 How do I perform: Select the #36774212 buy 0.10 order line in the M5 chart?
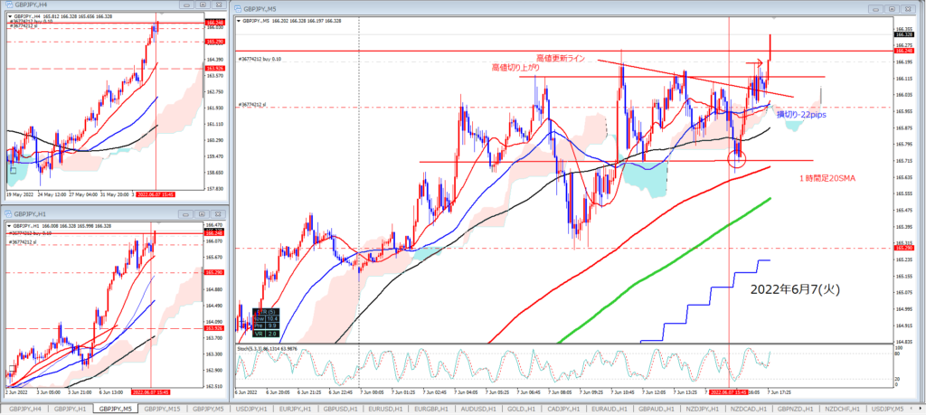pos(262,59)
